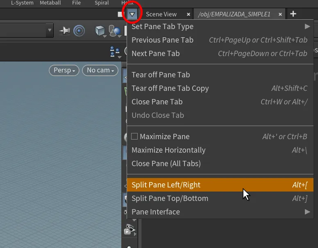Screen dimensions: 318x248
Task: Open the No cam camera dropdown
Action: click(100, 70)
